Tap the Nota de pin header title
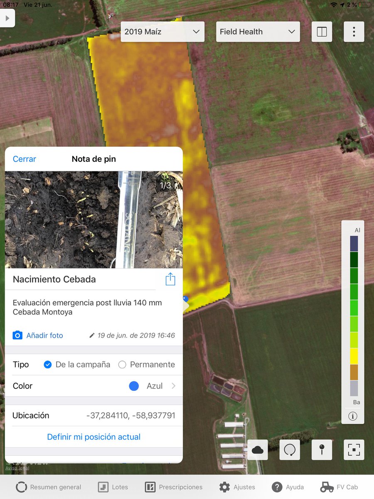This screenshot has width=374, height=499. point(94,159)
